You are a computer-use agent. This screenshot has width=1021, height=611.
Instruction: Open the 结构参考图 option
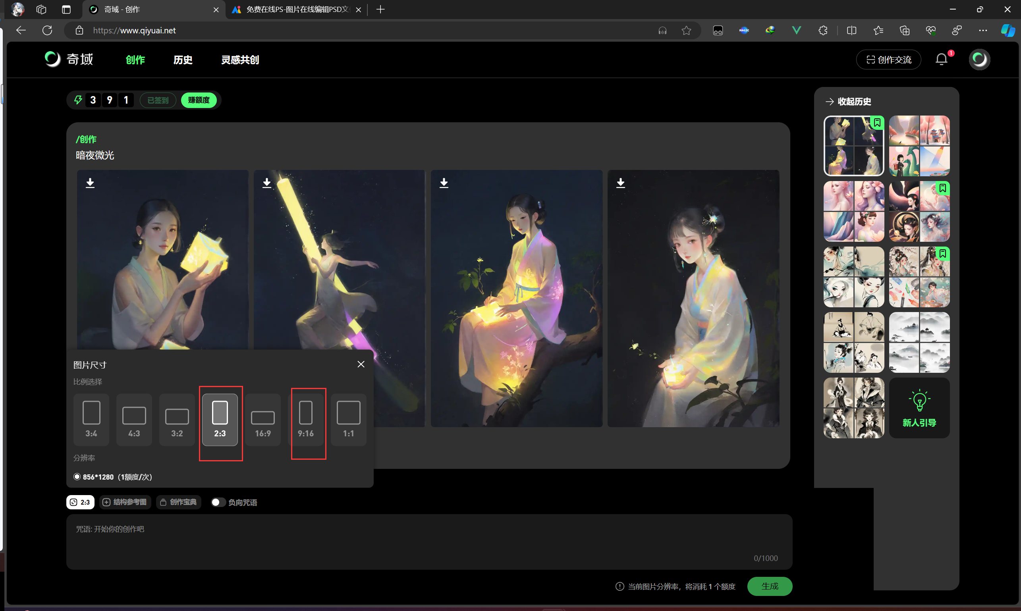(x=125, y=502)
